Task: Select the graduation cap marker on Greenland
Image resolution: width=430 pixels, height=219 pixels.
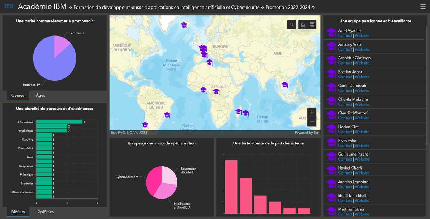Action: [184, 25]
